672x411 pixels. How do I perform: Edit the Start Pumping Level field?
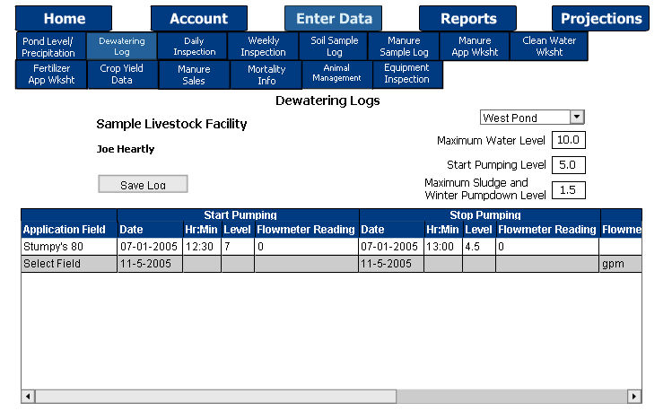coord(568,165)
